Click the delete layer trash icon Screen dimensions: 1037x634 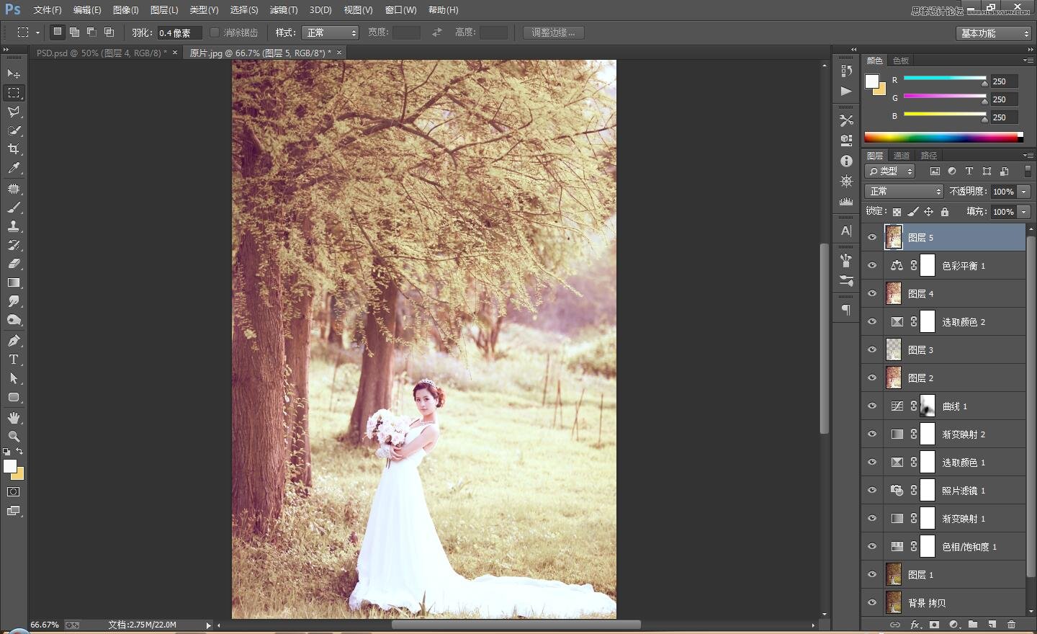pos(1011,625)
